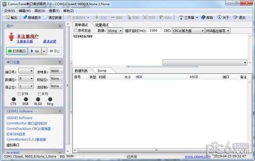
Task: Click the 添加 plus toolbar icon
Action: pos(96,17)
